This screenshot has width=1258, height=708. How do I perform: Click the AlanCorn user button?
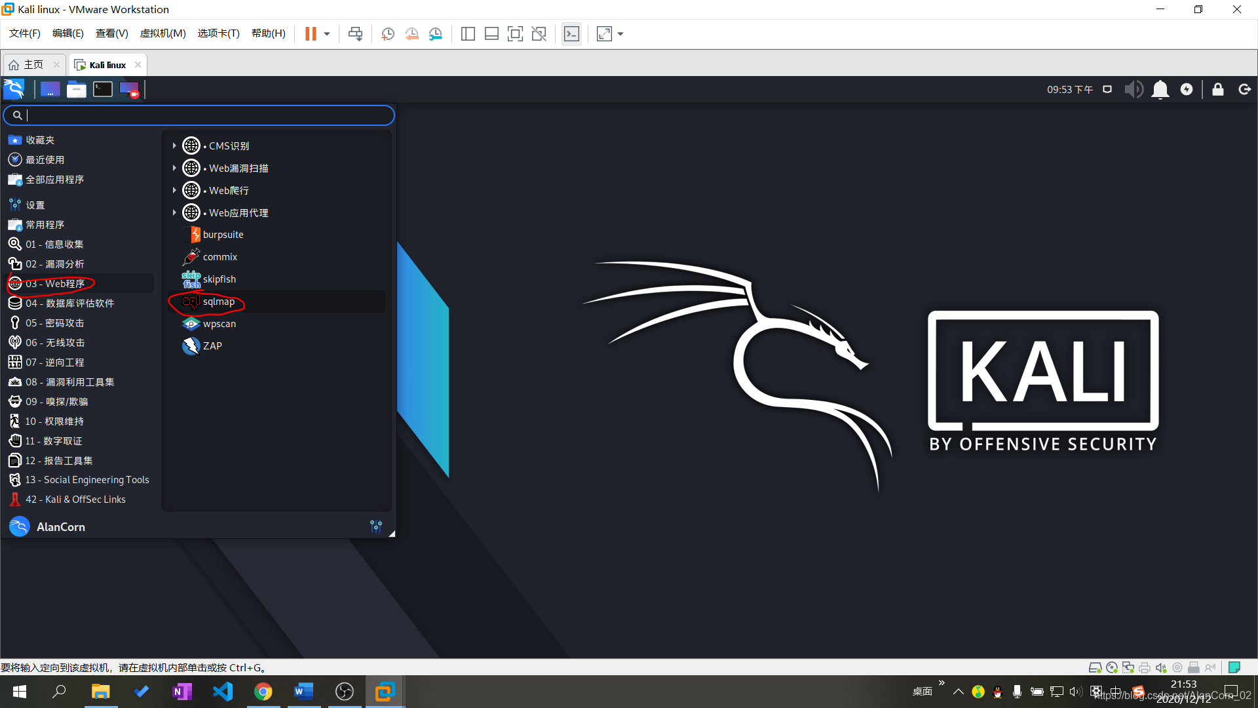tap(47, 526)
